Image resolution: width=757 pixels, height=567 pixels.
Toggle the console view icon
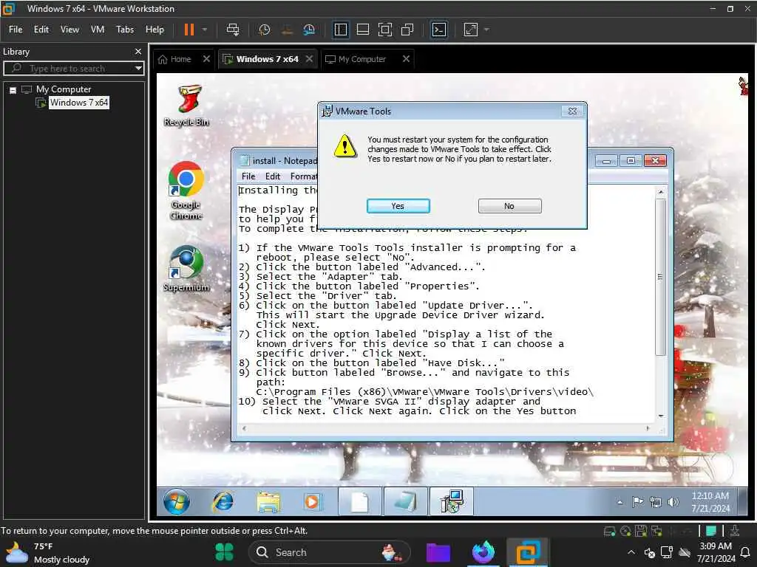coord(439,30)
